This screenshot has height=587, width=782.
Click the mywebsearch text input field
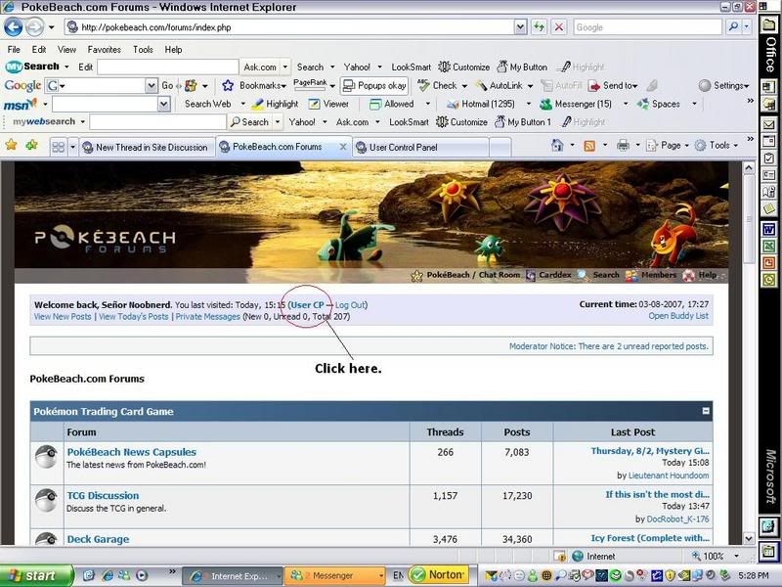click(157, 121)
